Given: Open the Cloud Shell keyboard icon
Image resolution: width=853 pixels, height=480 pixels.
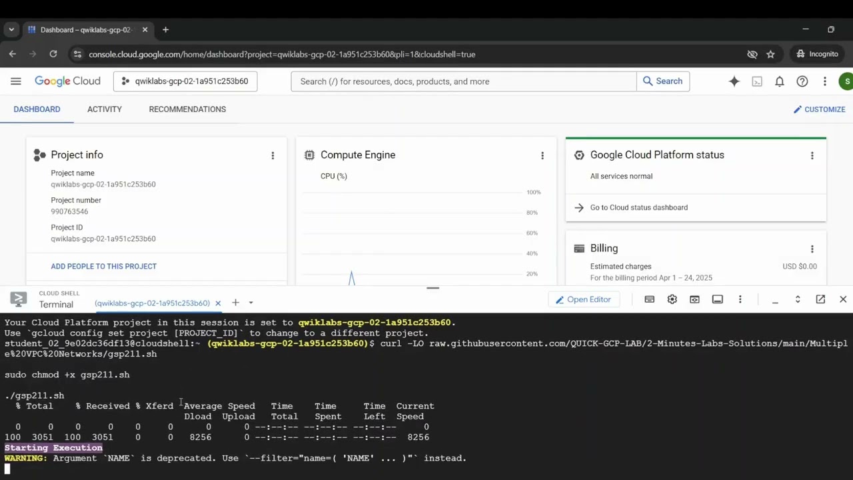Looking at the screenshot, I should coord(649,299).
